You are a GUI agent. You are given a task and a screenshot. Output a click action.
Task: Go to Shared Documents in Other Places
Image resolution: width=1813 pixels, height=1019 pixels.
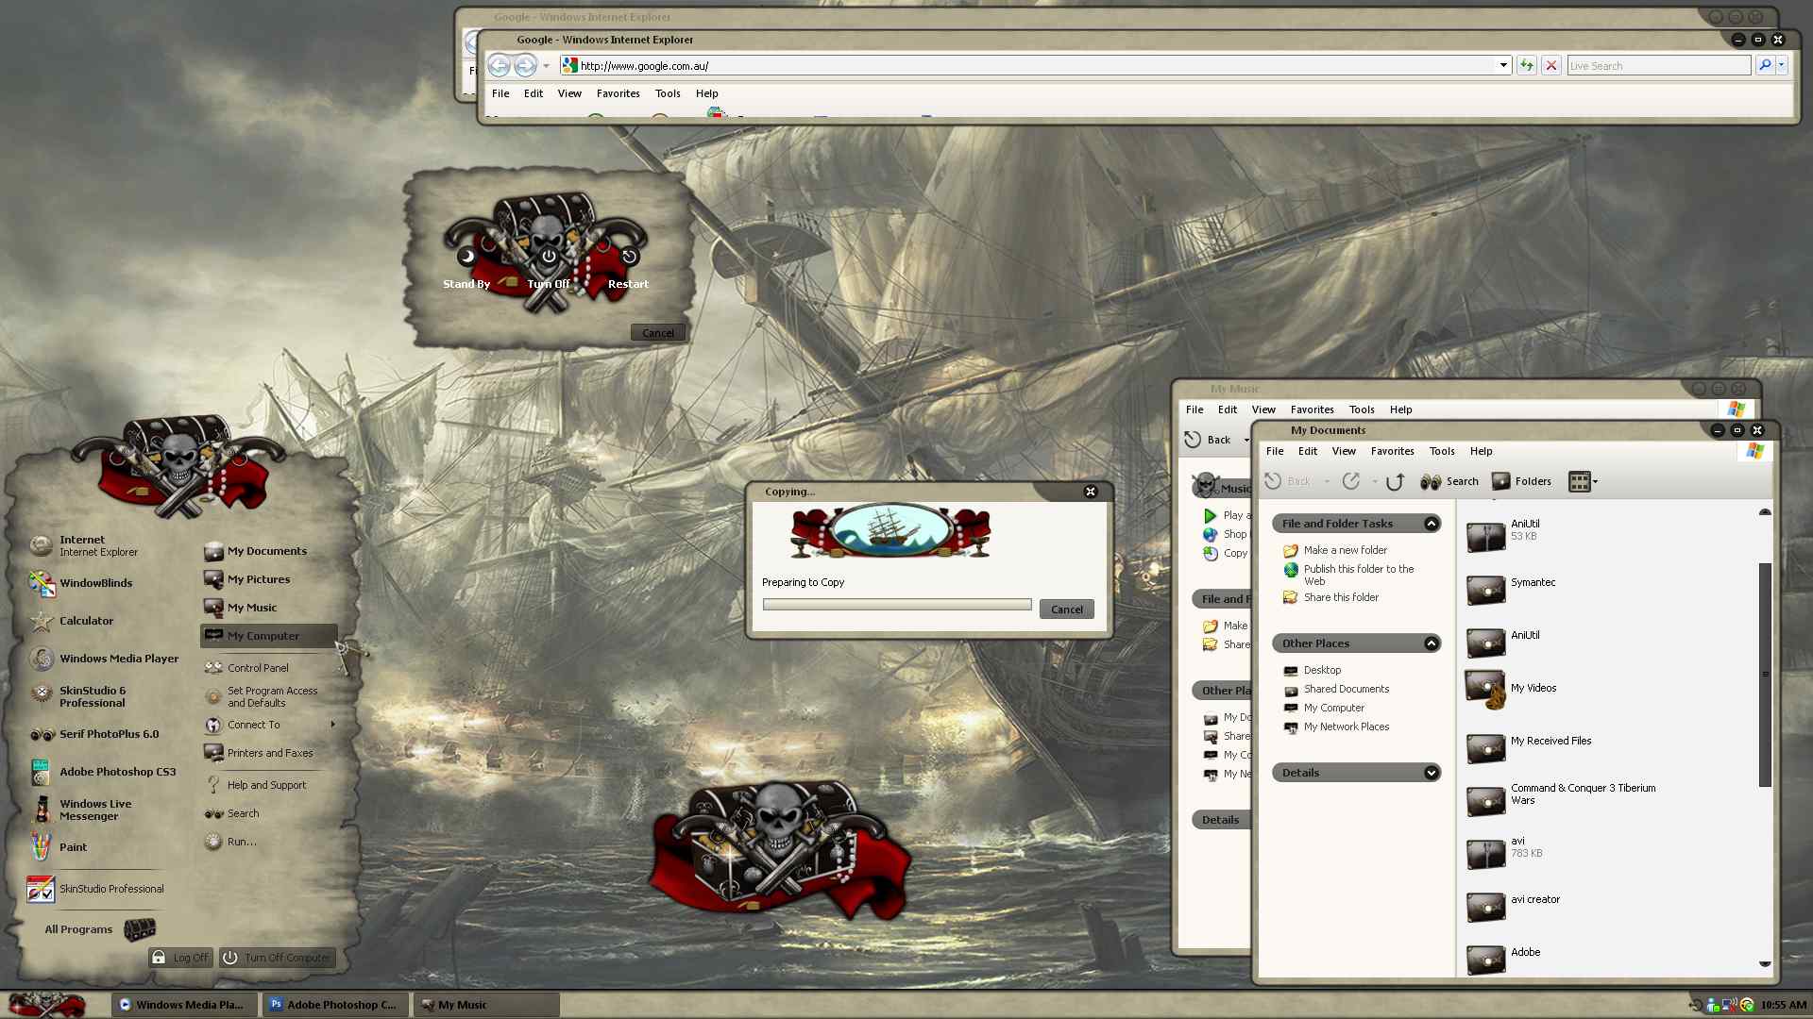[1346, 689]
